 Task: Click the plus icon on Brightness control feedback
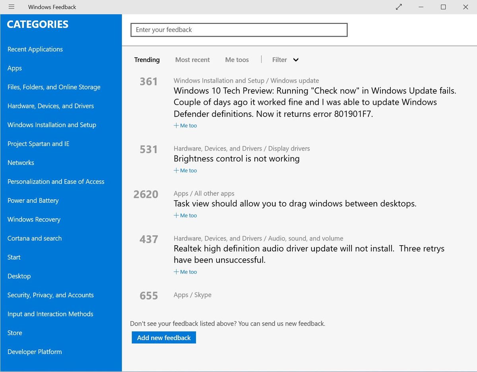[x=175, y=170]
